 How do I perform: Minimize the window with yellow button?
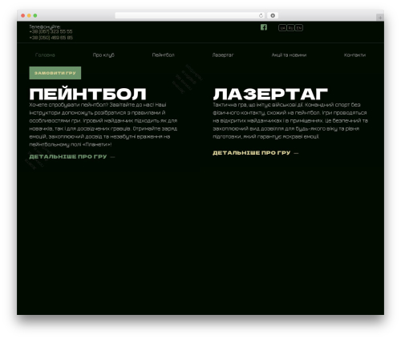(x=29, y=15)
